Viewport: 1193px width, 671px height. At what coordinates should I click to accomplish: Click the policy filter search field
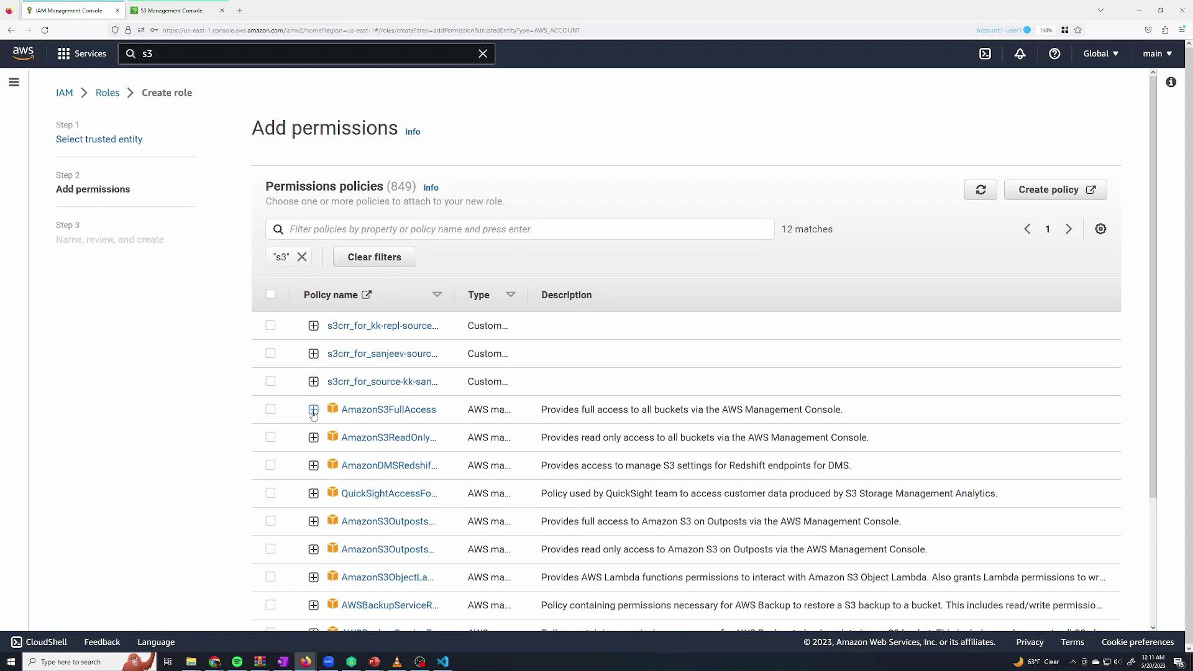[x=519, y=229]
